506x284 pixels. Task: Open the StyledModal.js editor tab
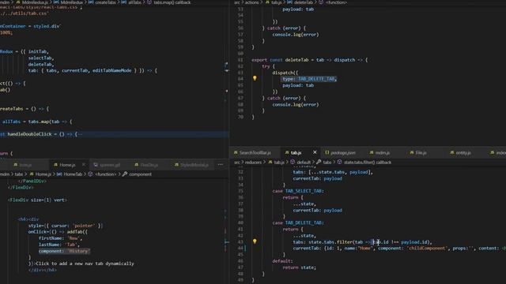(x=194, y=165)
